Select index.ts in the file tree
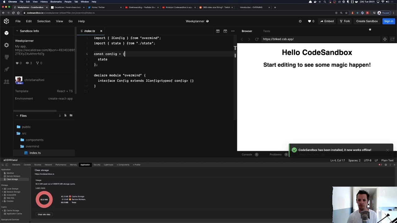Viewport: 397px width, 223px height. tap(35, 153)
